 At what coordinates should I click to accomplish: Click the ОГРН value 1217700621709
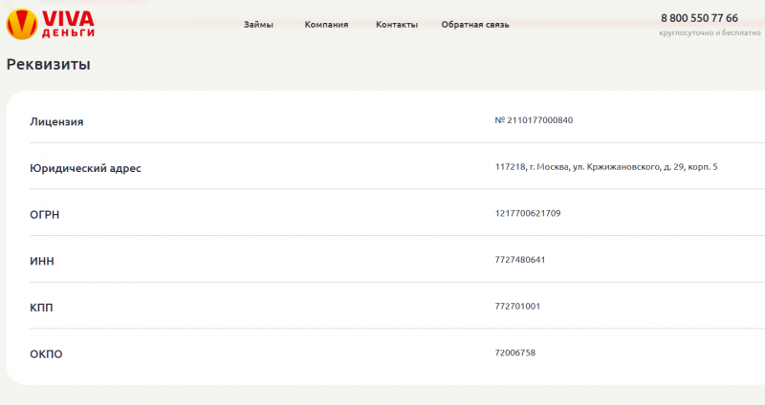(x=528, y=213)
